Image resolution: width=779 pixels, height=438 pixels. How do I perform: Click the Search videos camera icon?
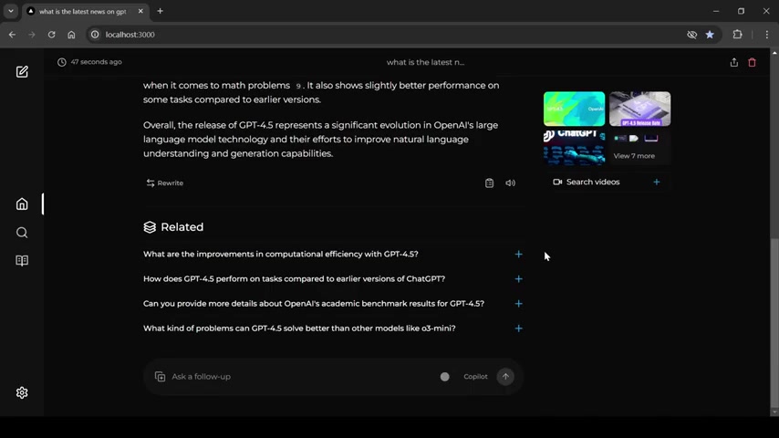pos(557,182)
